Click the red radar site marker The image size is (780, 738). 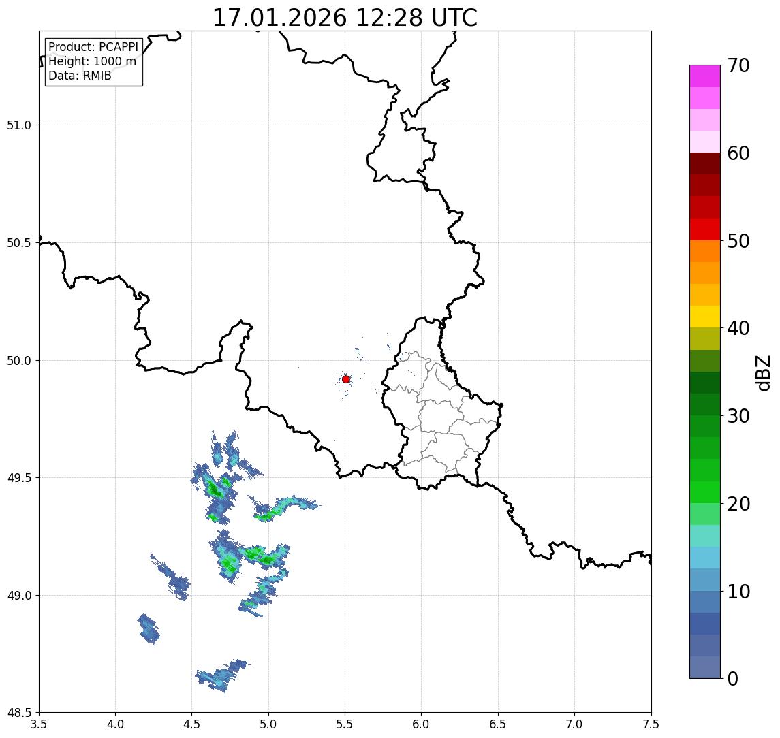(346, 379)
